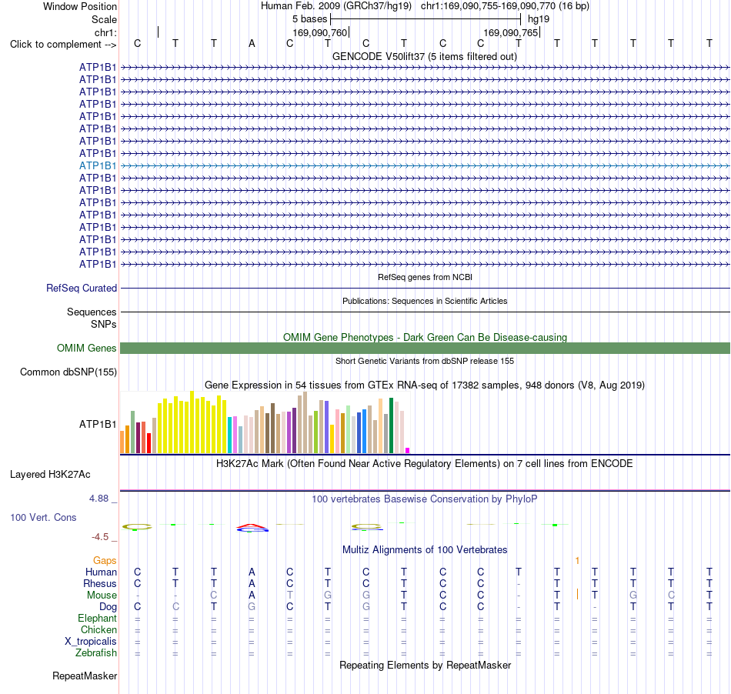The width and height of the screenshot is (731, 694).
Task: Click the '100 Vert. Cons' track label
Action: (43, 517)
